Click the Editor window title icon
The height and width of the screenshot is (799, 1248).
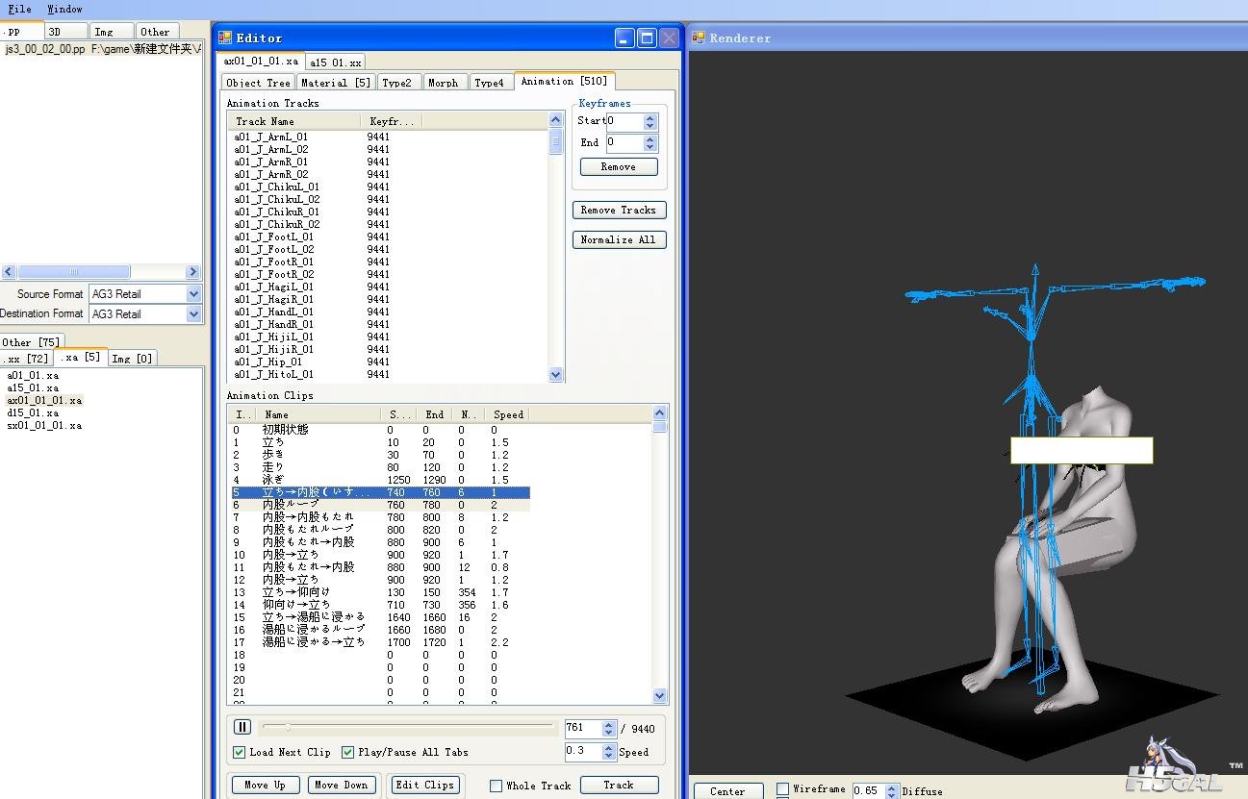(x=225, y=37)
